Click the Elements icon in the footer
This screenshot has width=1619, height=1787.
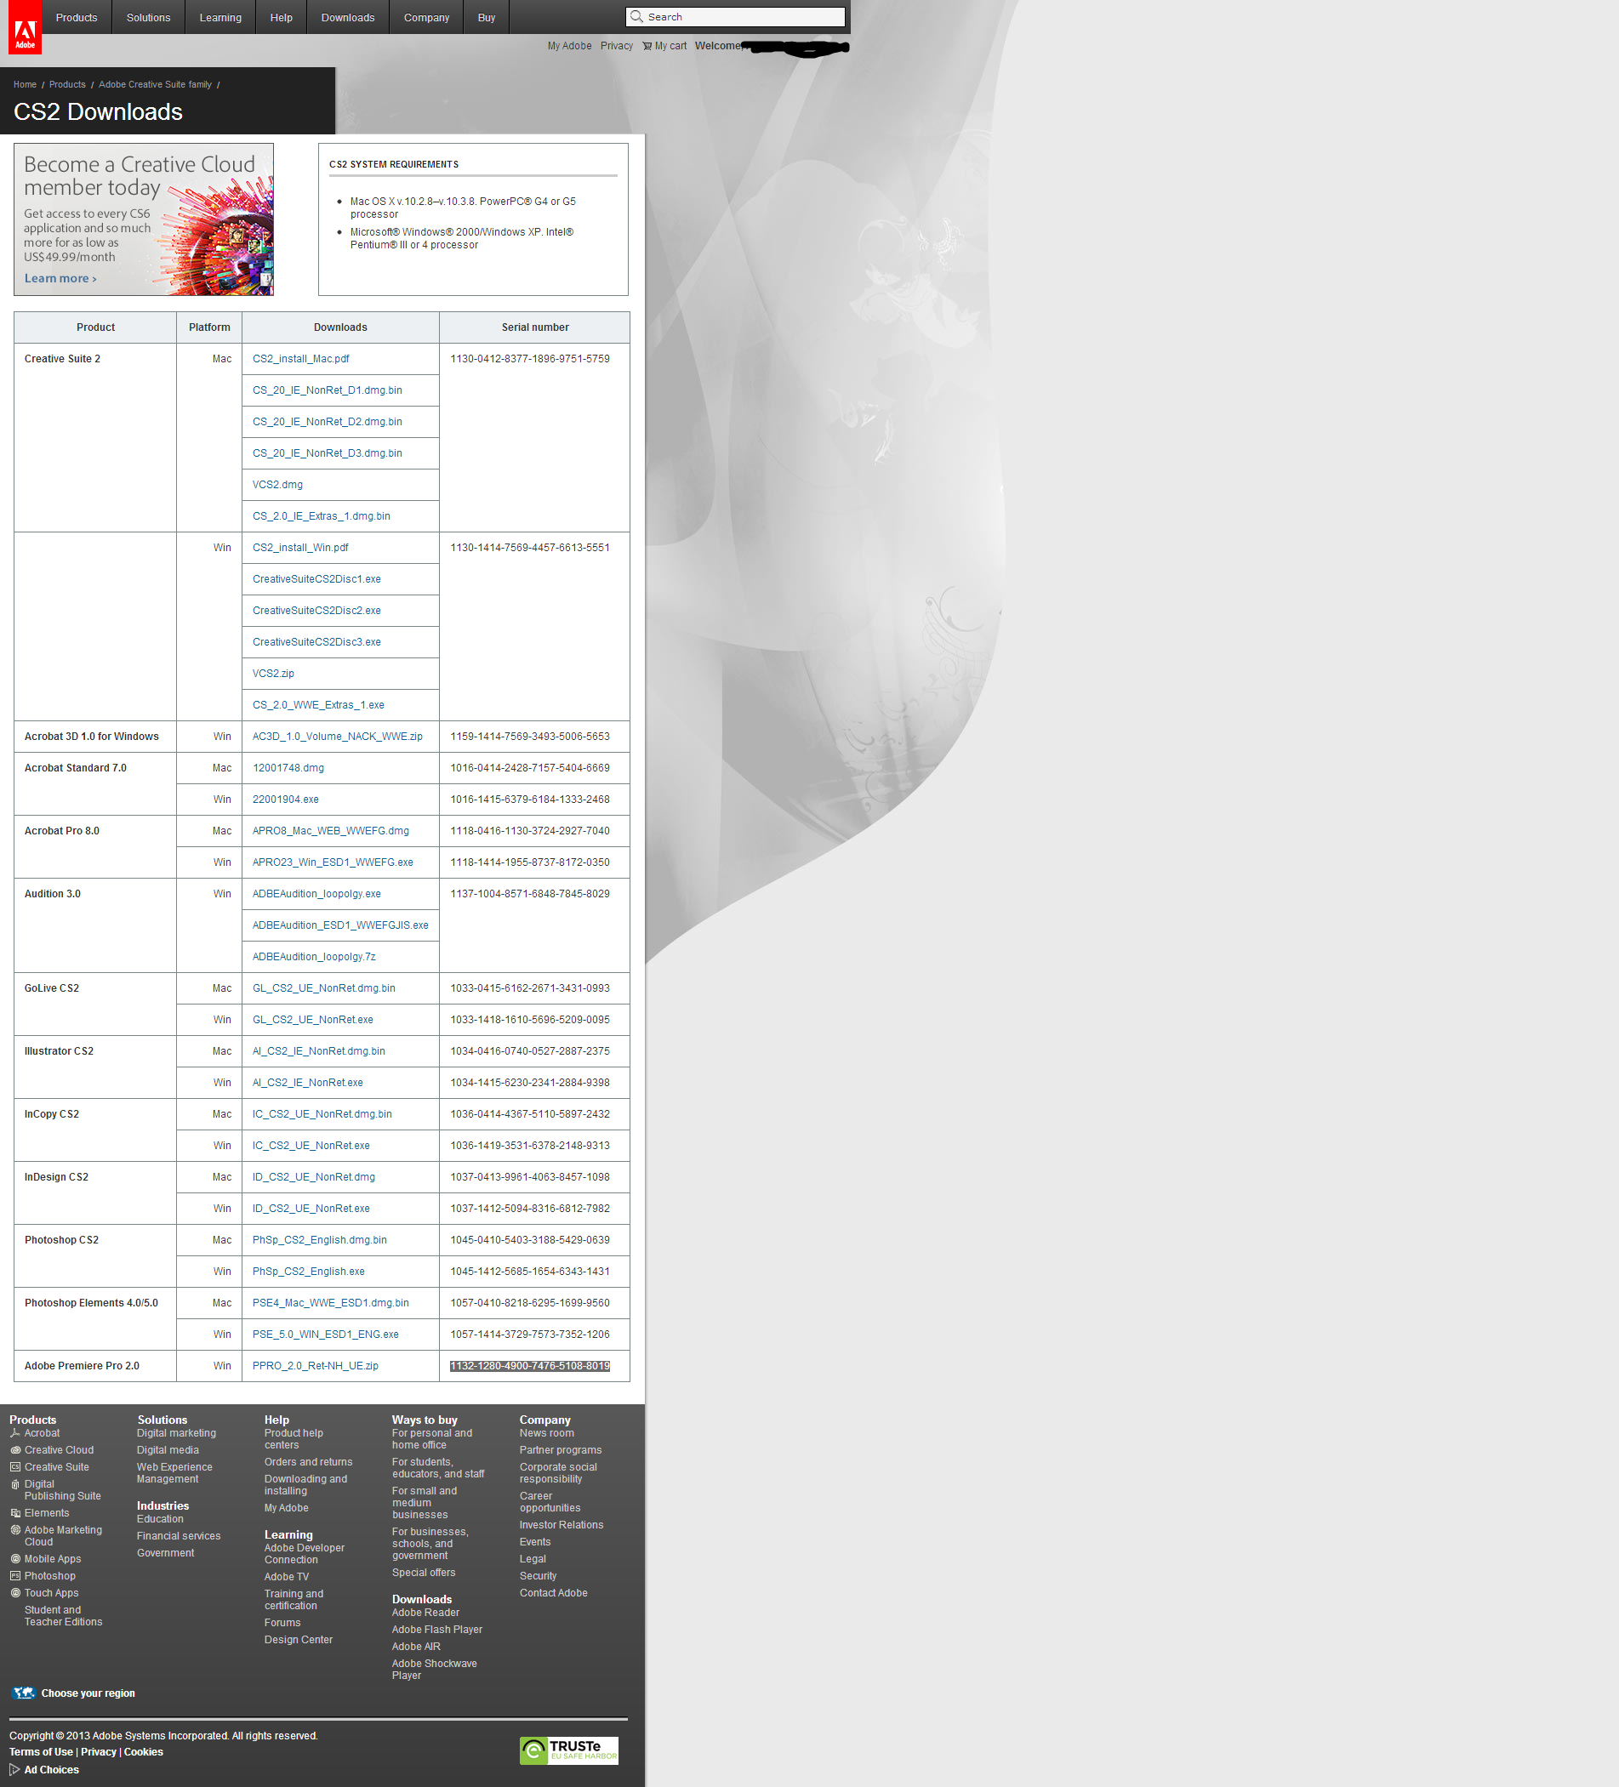15,1513
